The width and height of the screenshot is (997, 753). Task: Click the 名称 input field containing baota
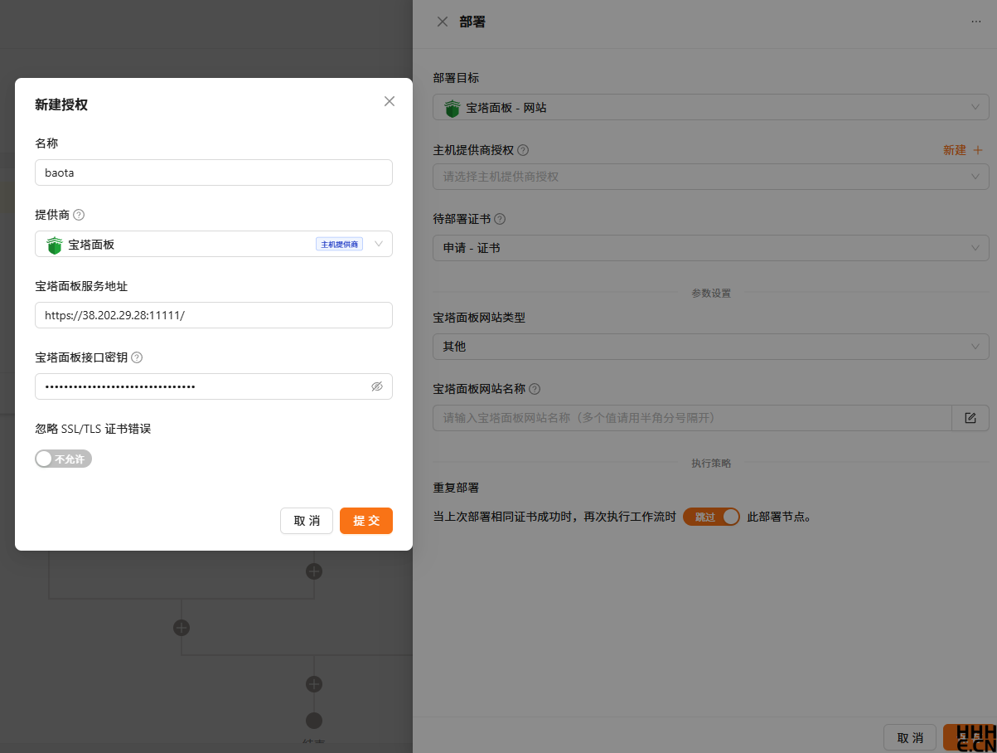(214, 172)
